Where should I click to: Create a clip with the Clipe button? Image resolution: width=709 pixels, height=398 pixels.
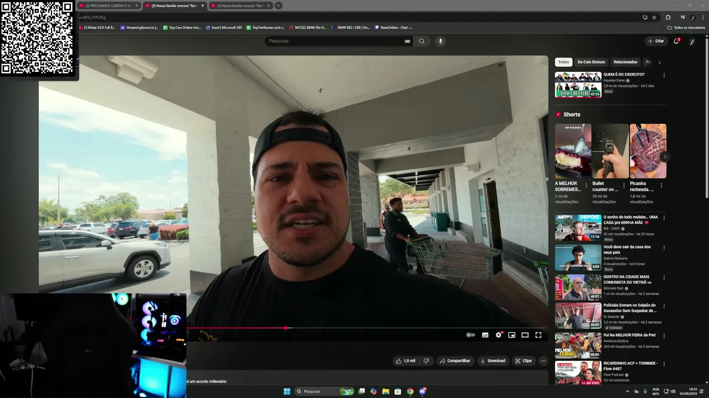[x=523, y=361]
